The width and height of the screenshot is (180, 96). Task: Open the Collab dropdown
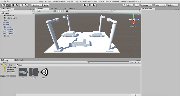pos(128,5)
